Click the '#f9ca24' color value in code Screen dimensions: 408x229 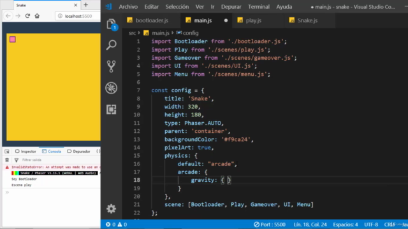point(235,139)
